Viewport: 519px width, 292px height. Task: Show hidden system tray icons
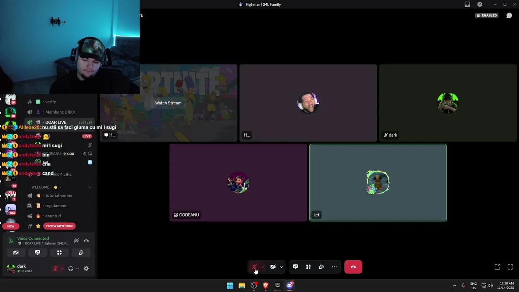[x=455, y=286]
